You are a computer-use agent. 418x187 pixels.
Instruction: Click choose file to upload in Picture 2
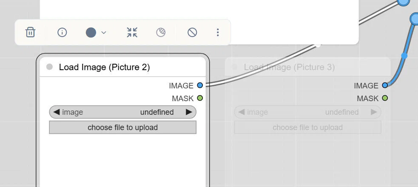pyautogui.click(x=122, y=127)
